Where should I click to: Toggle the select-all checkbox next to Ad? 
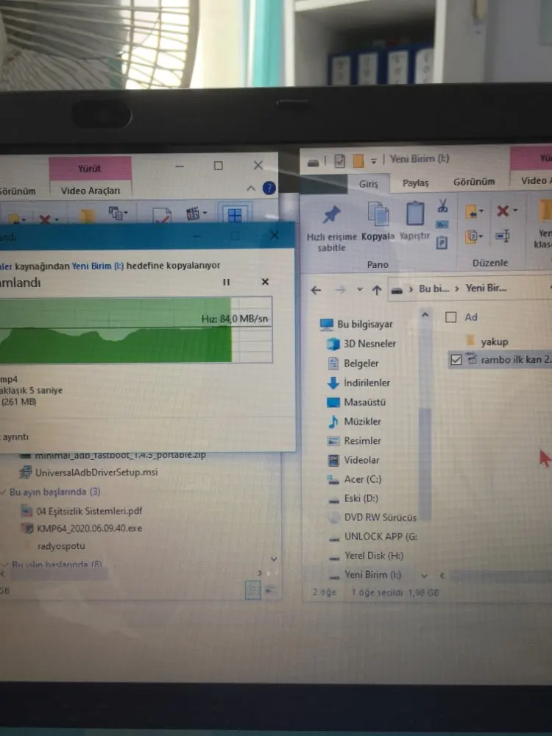[450, 317]
